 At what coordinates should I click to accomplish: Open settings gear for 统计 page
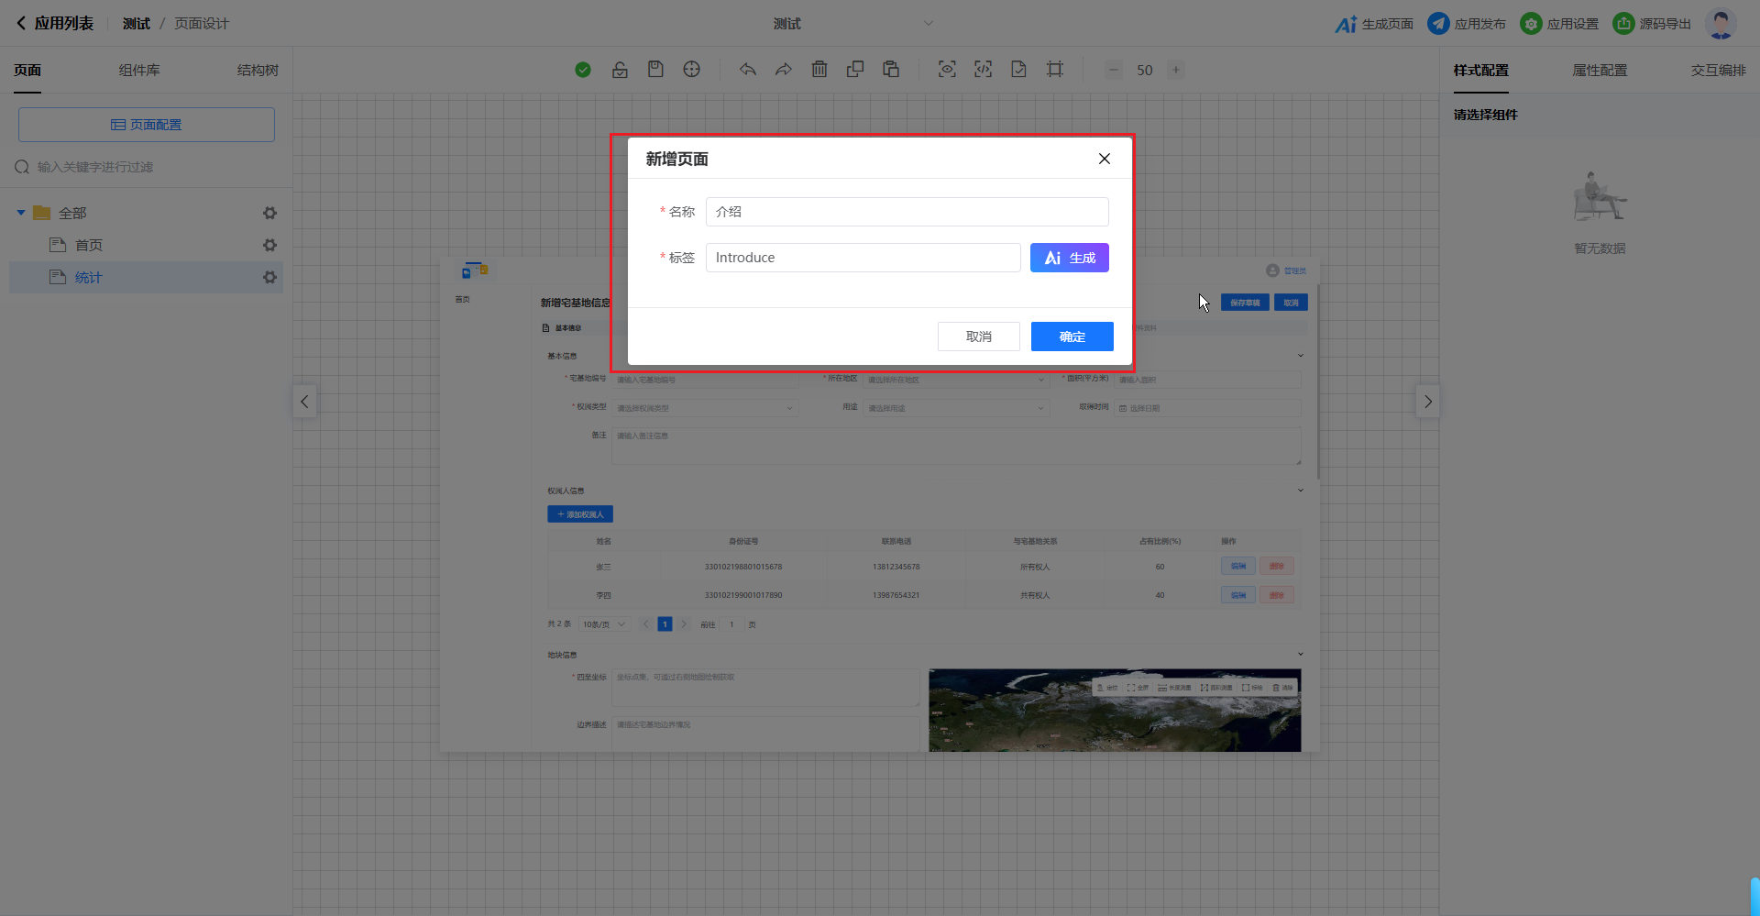(269, 277)
